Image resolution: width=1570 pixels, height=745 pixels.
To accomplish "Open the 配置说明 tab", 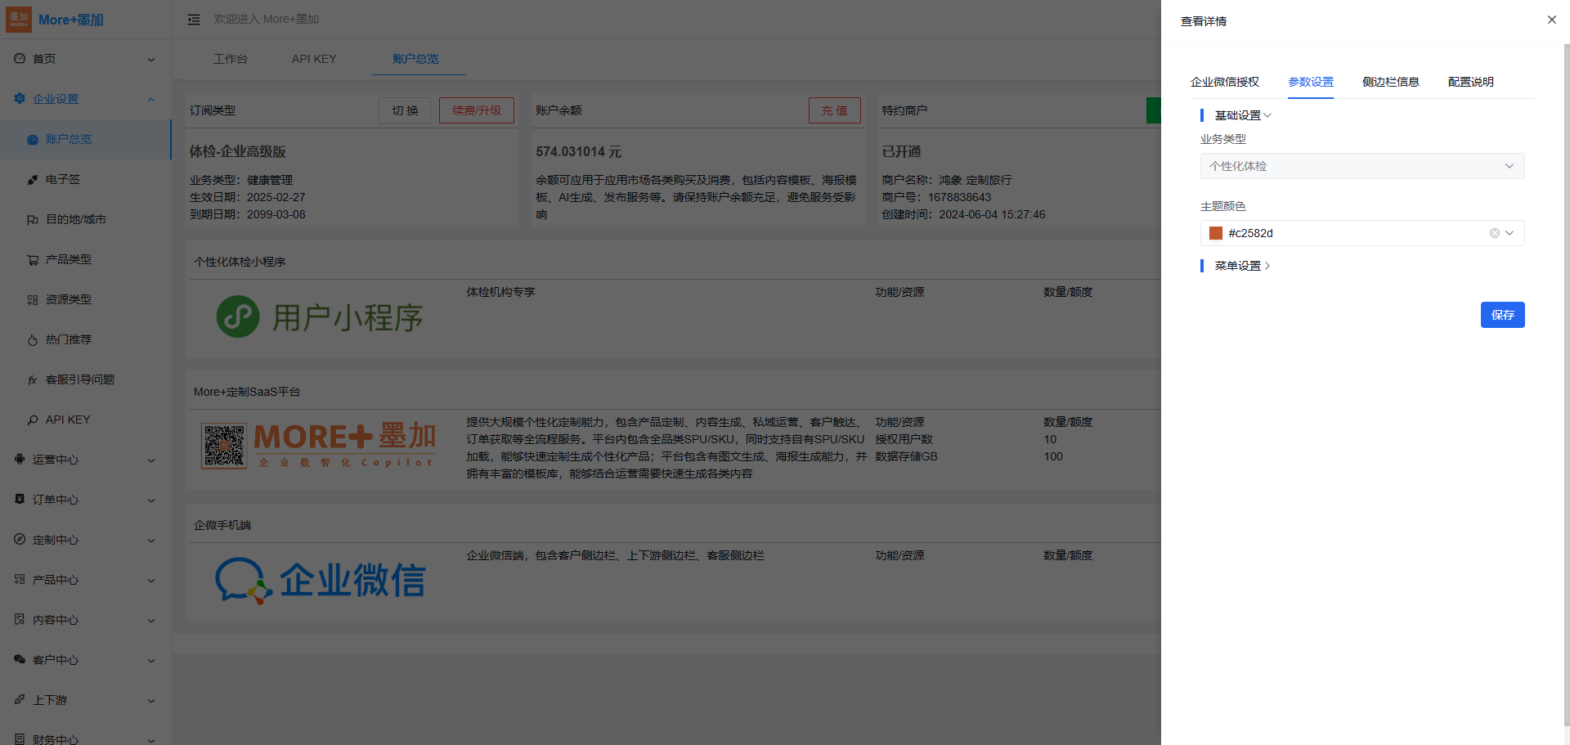I will click(x=1470, y=82).
